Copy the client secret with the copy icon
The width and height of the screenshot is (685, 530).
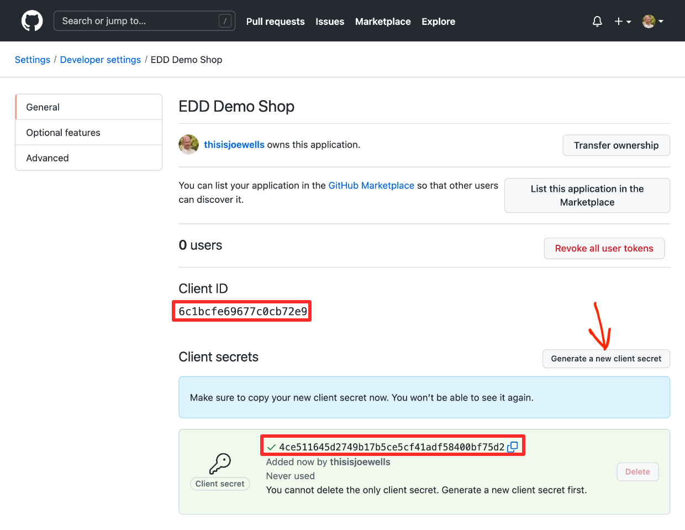tap(513, 447)
